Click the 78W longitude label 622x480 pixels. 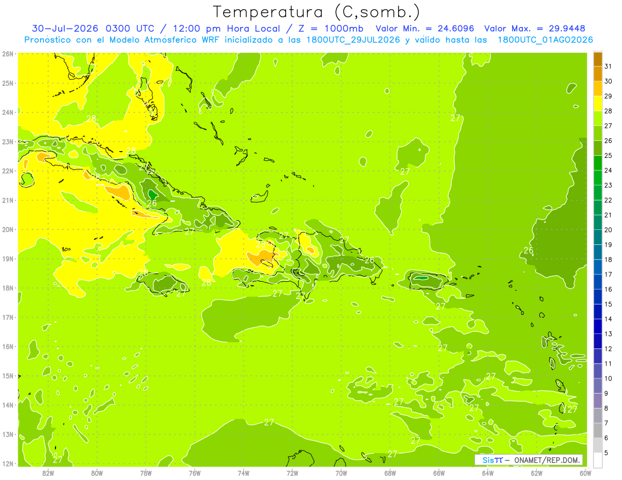146,473
